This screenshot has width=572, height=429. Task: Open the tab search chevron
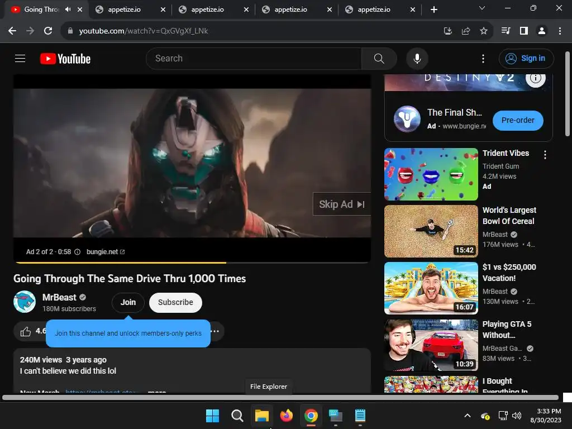pyautogui.click(x=482, y=8)
